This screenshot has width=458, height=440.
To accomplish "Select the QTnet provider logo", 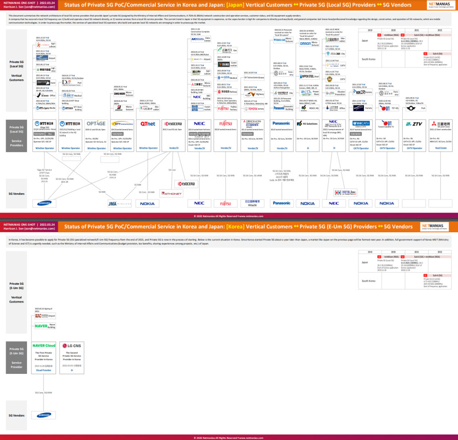I will pos(148,124).
